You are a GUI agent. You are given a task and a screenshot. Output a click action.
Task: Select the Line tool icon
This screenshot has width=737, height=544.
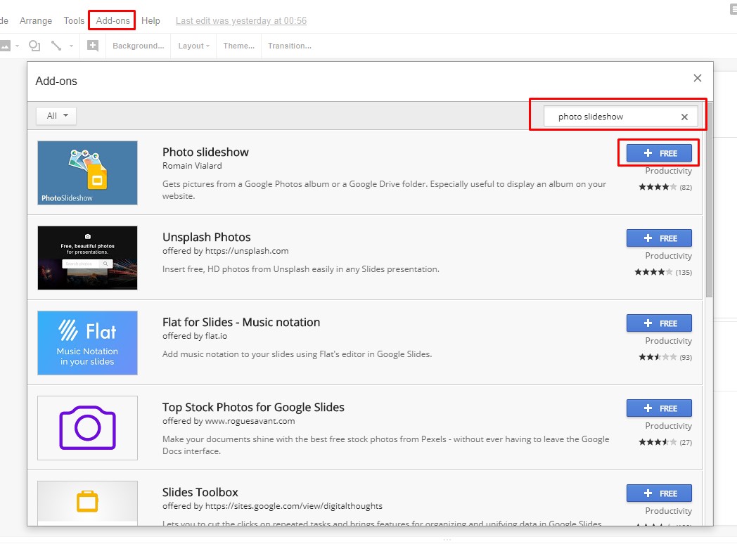click(x=56, y=46)
